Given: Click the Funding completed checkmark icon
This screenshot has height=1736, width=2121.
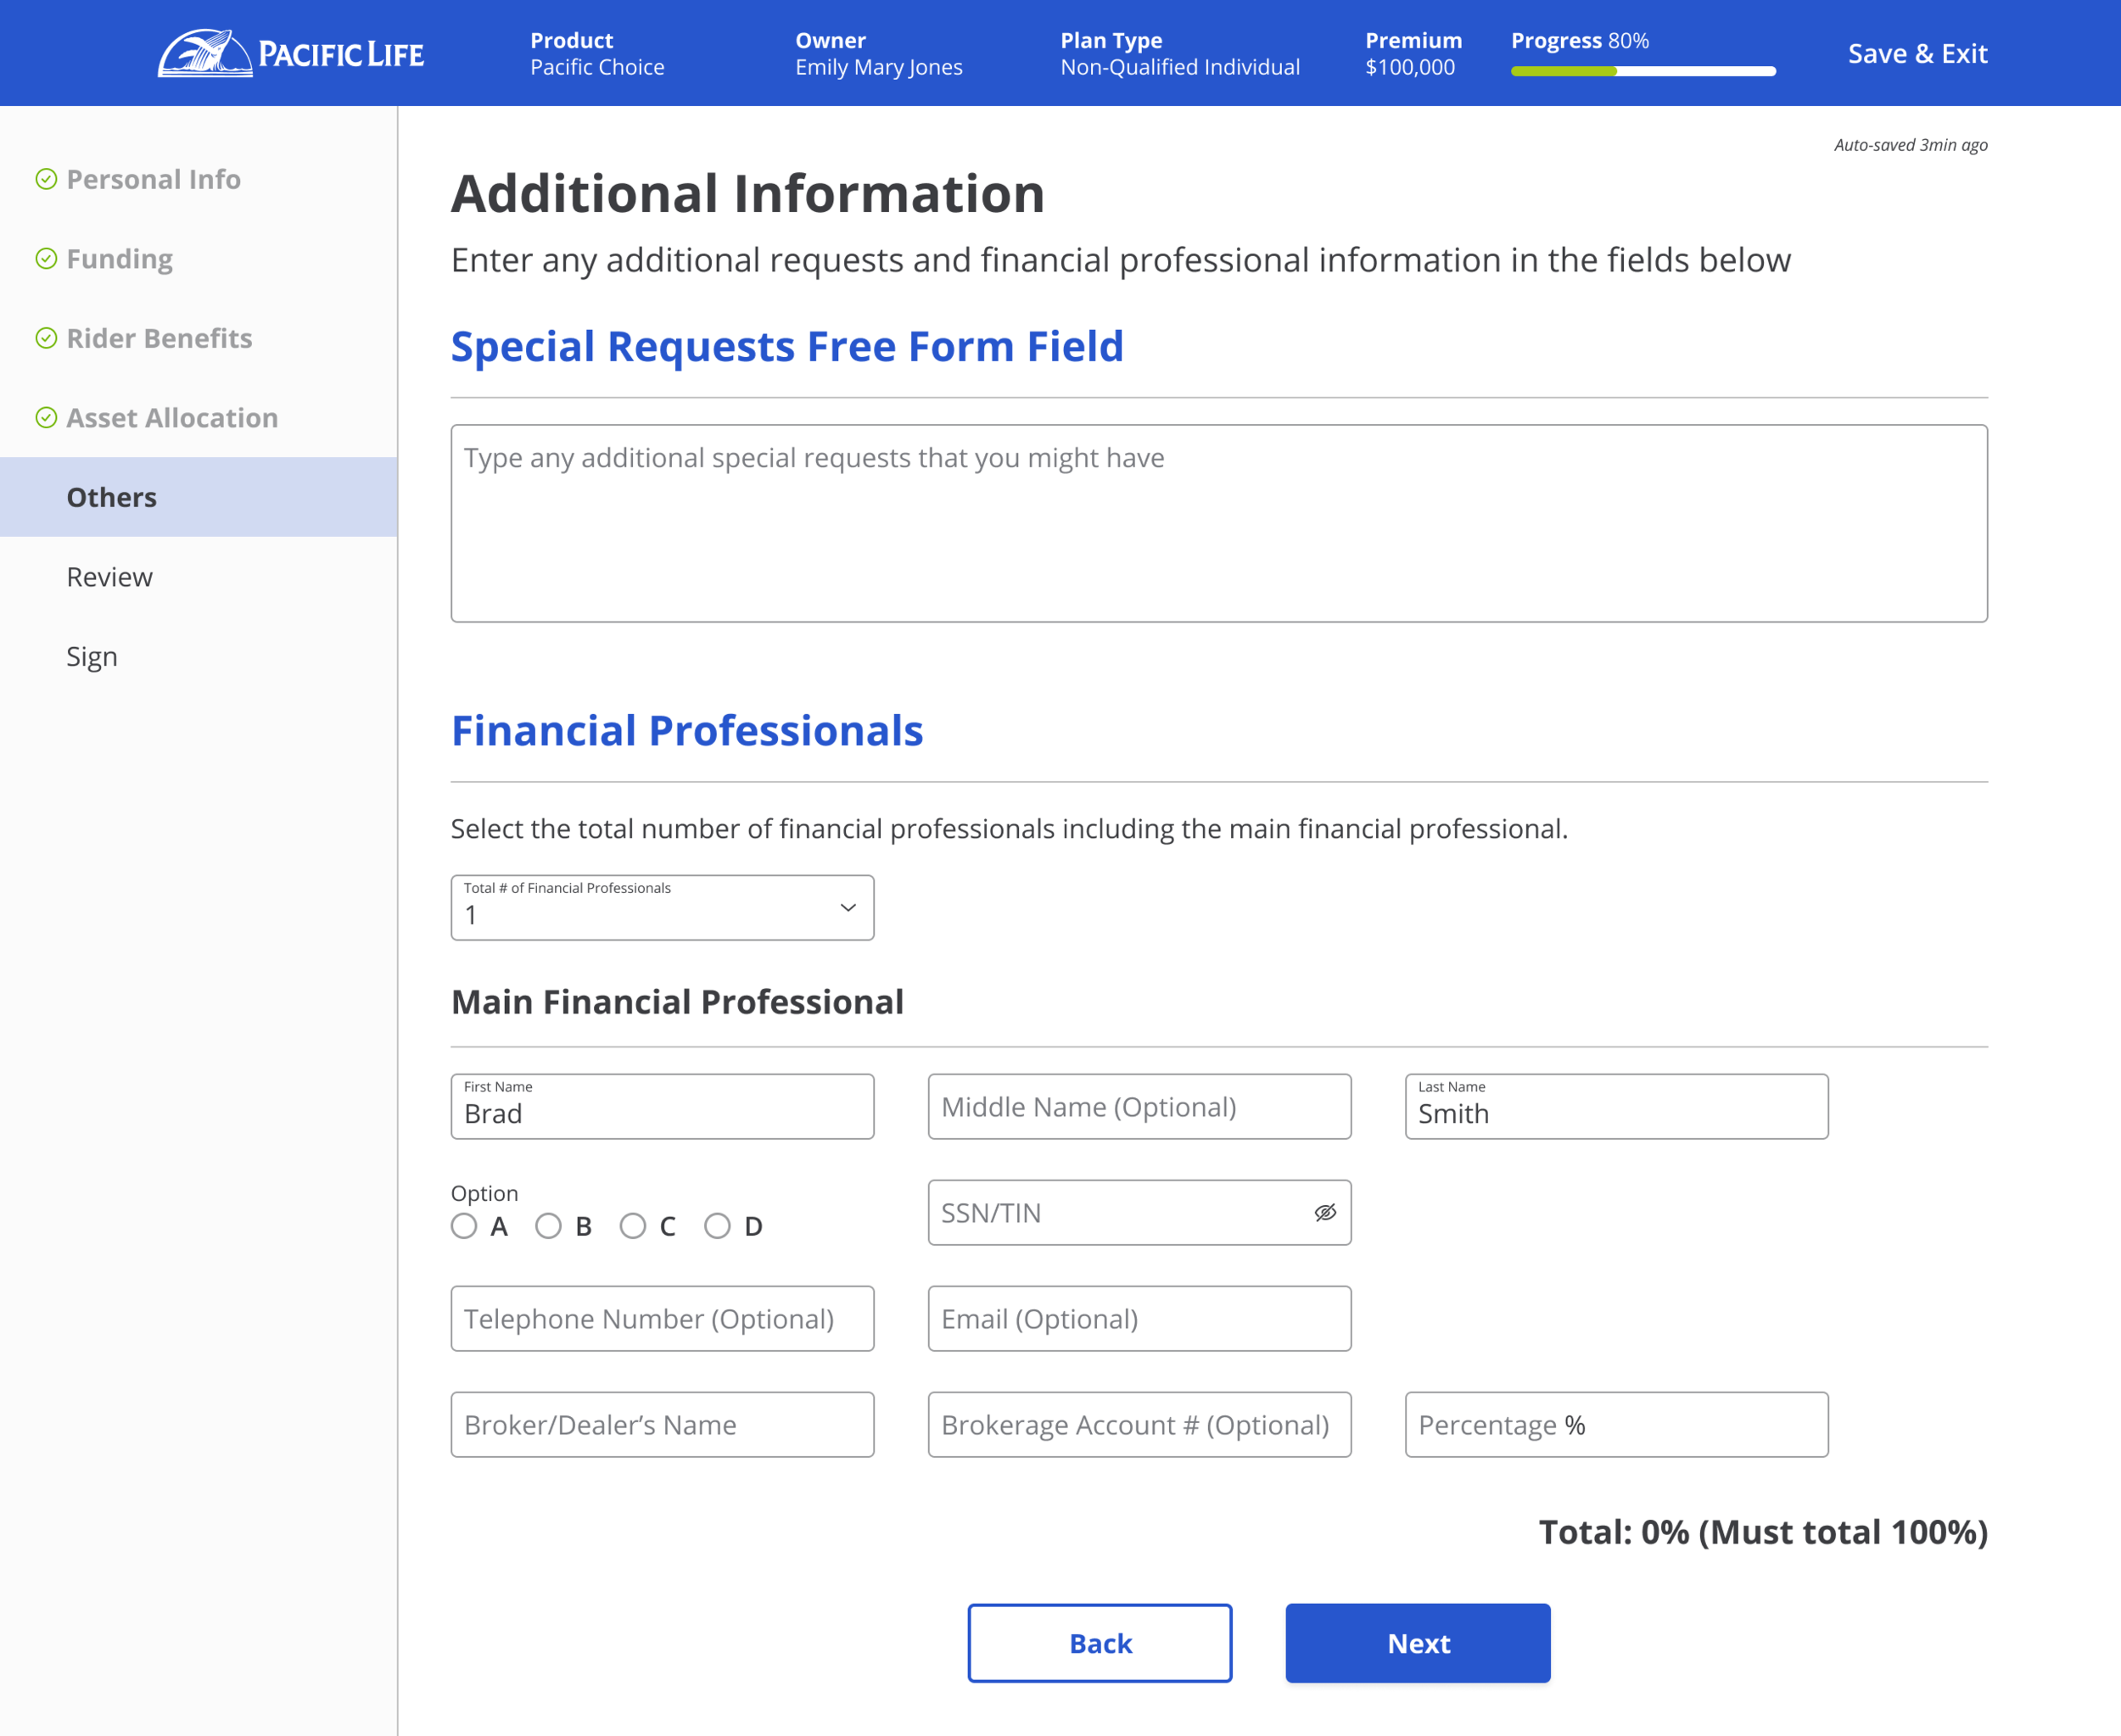Looking at the screenshot, I should 46,259.
